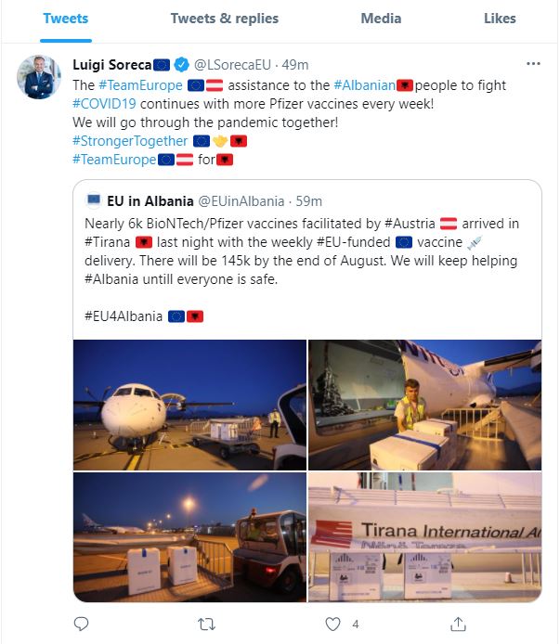The height and width of the screenshot is (644, 560).
Task: Click the verified badge next to Luigi Soreca
Action: (183, 64)
